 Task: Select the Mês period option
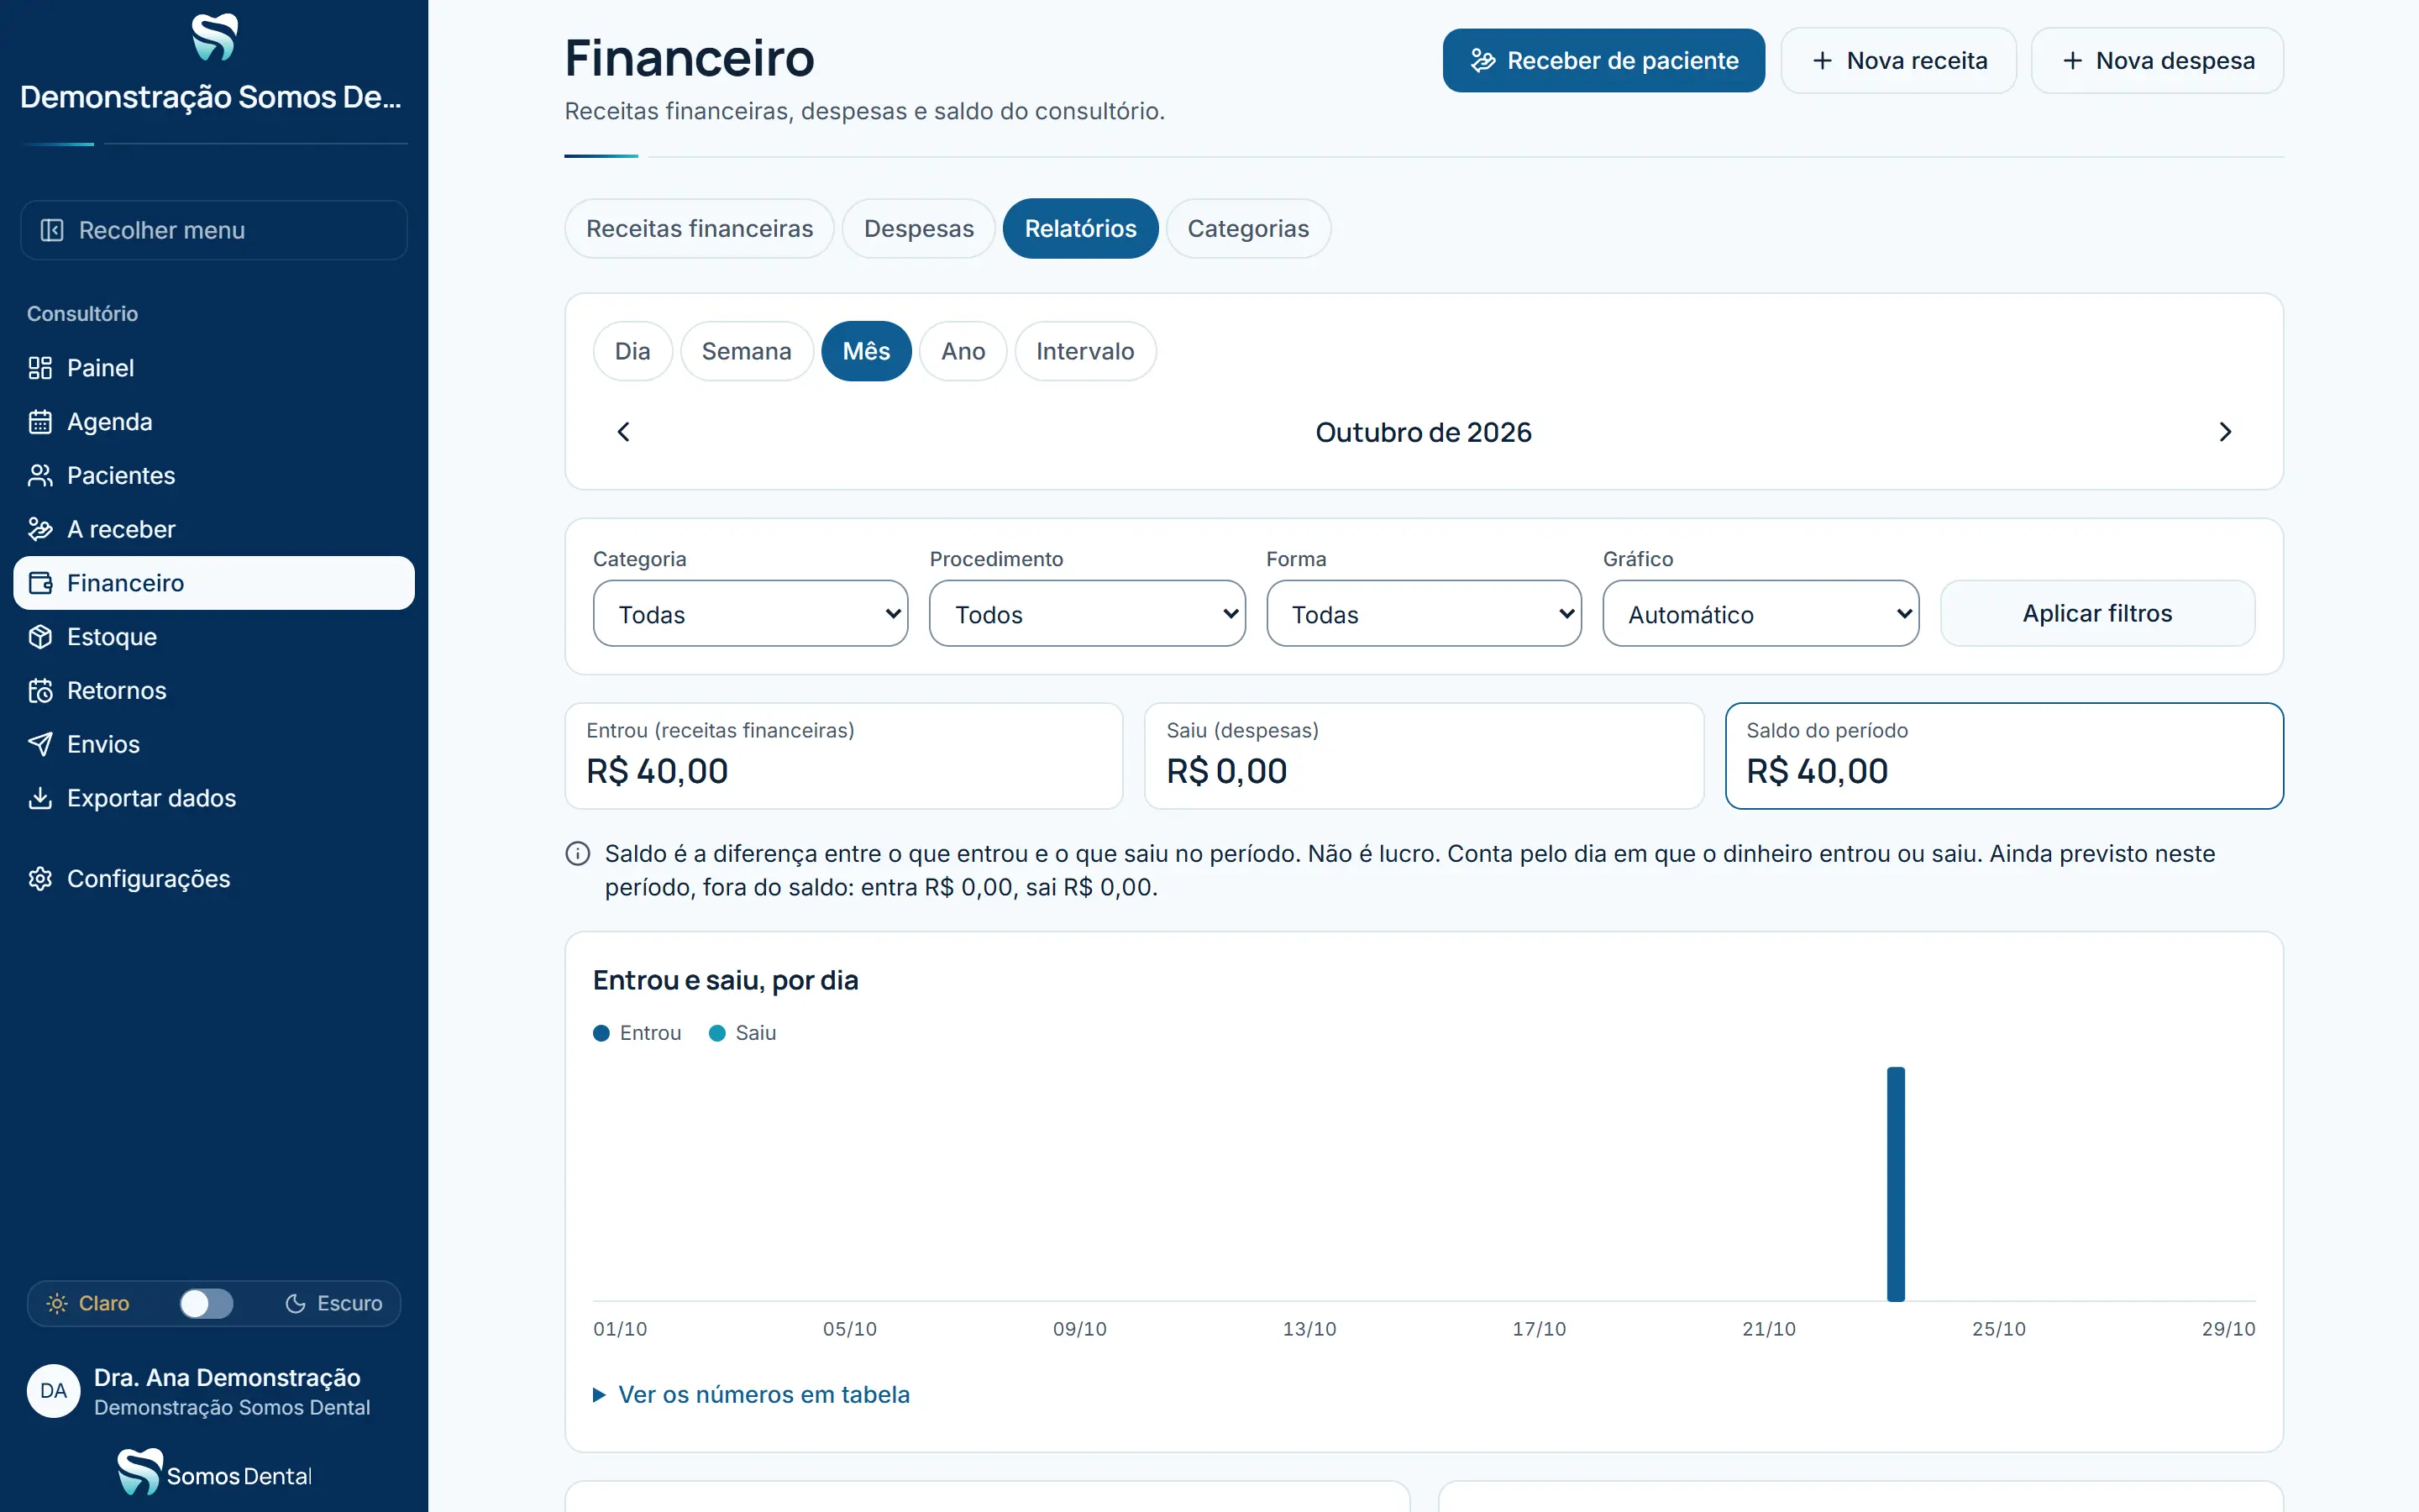[x=867, y=351]
